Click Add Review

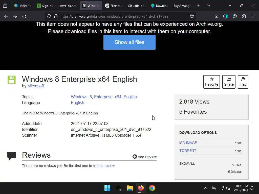pos(144,157)
